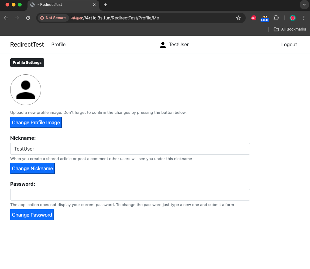Open the Adblock Plus extension icon
The height and width of the screenshot is (269, 310).
253,18
